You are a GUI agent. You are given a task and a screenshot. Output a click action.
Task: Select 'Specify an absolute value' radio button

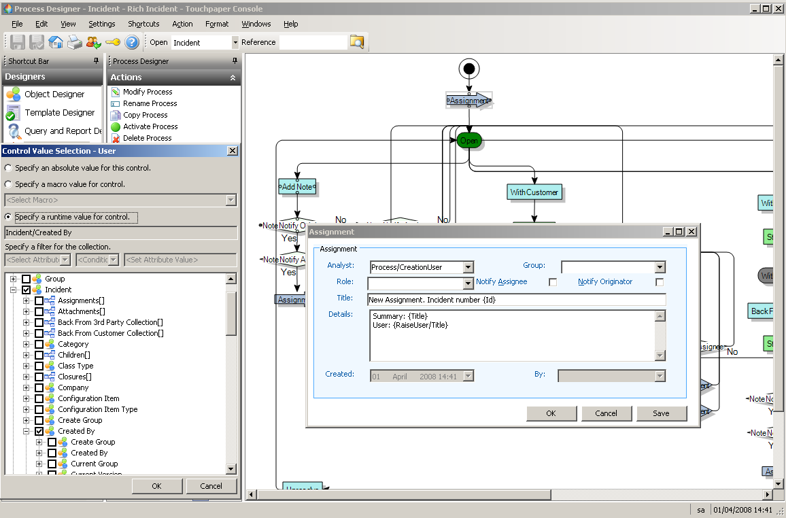pyautogui.click(x=8, y=168)
